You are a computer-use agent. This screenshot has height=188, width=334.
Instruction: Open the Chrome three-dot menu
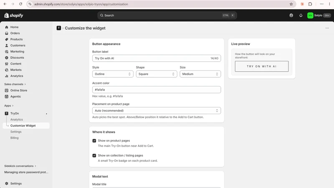pos(329,4)
